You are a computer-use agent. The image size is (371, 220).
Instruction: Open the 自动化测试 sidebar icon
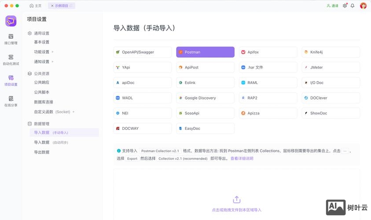(x=11, y=60)
